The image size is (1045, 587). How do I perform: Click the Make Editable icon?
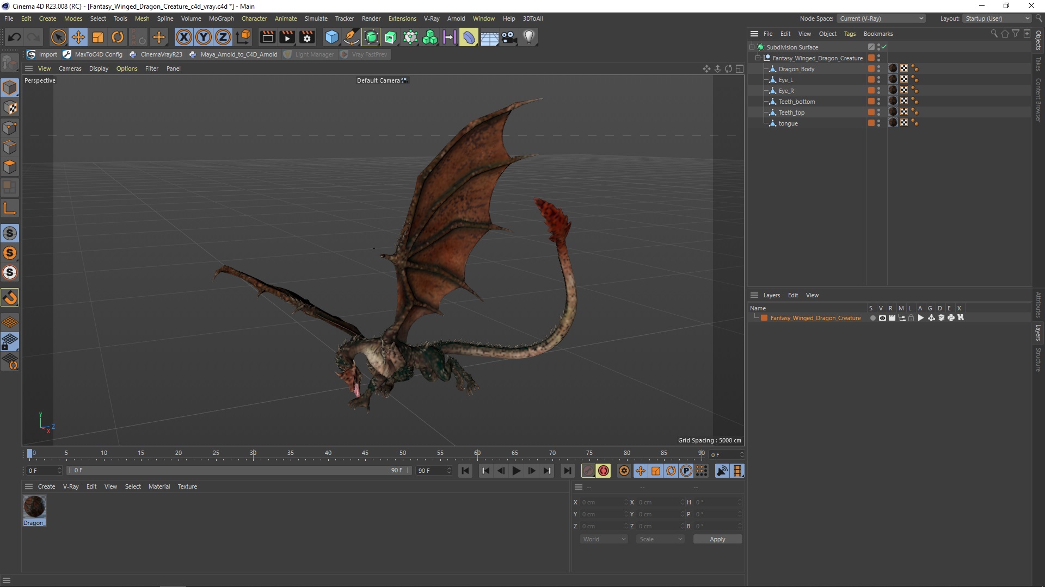point(10,63)
